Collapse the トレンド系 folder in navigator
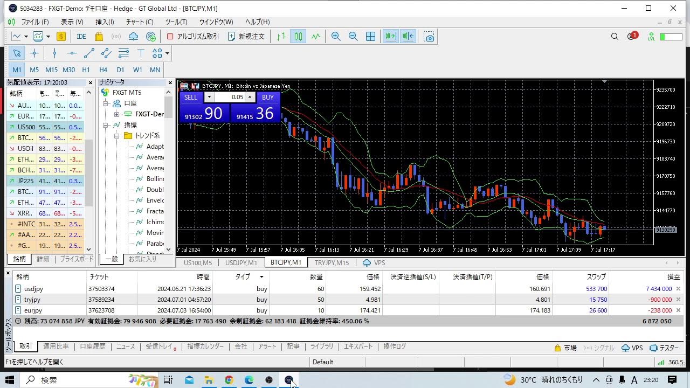 116,136
